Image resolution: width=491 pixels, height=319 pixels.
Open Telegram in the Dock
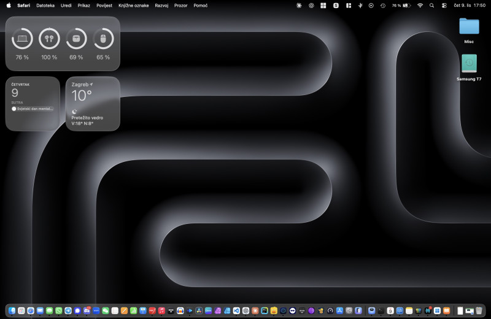pos(68,311)
